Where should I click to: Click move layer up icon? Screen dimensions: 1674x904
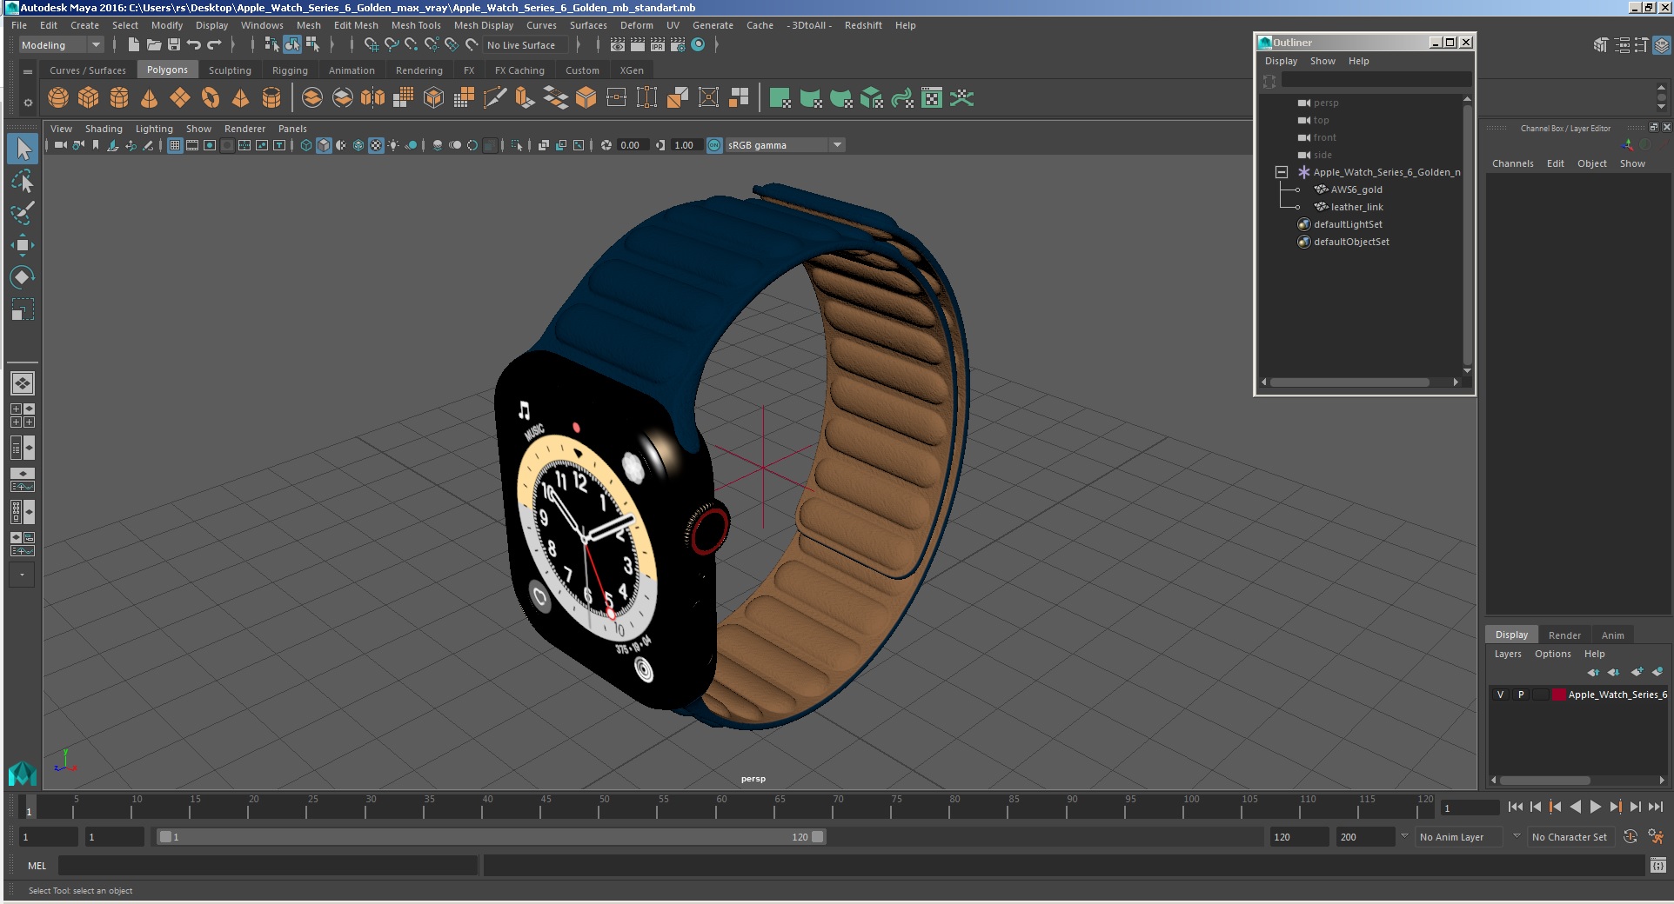(x=1592, y=672)
